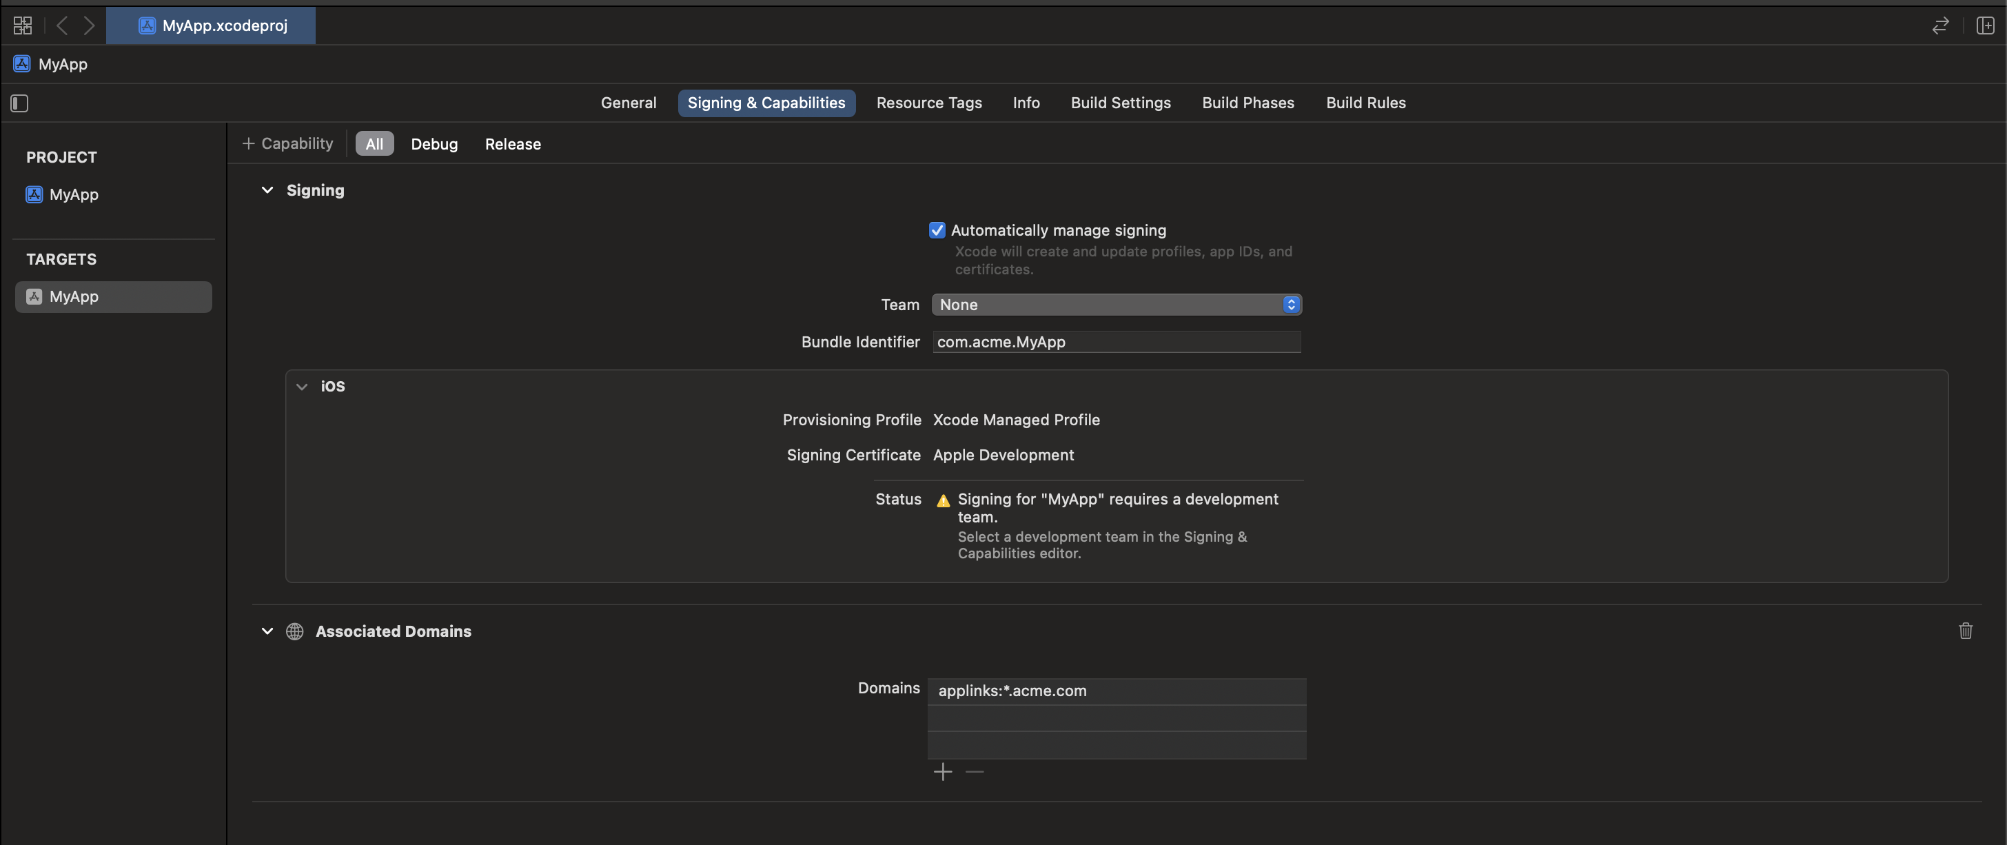Click the editor swap arrows icon
Image resolution: width=2007 pixels, height=845 pixels.
click(1940, 26)
